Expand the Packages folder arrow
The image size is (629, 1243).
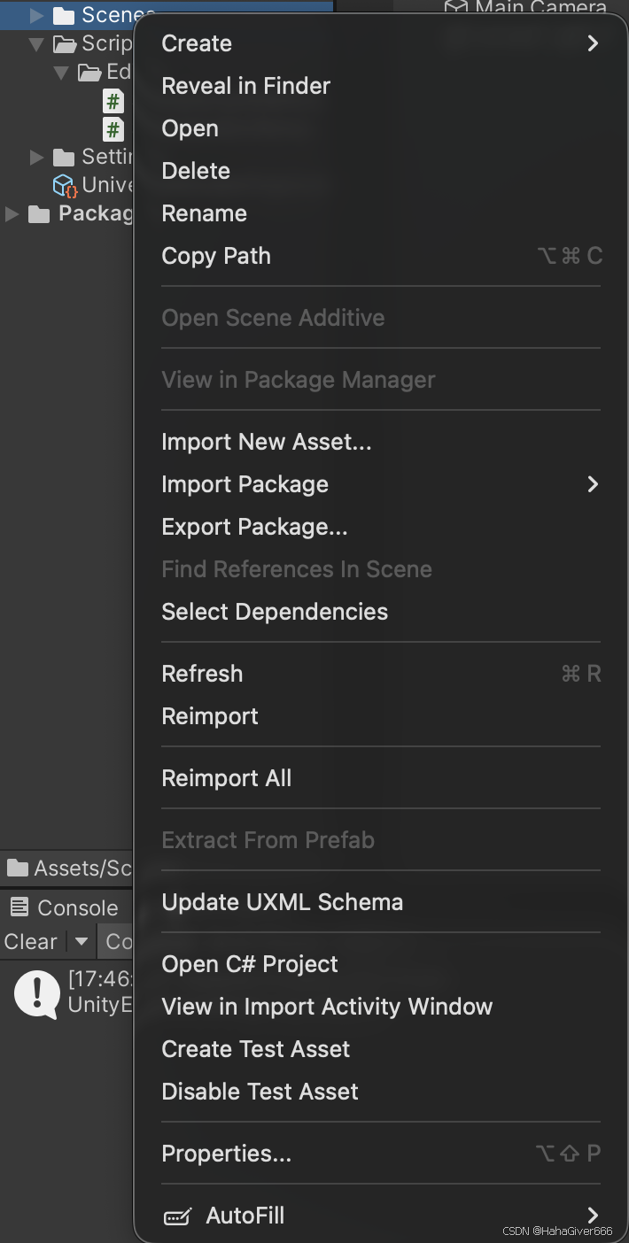pos(12,214)
